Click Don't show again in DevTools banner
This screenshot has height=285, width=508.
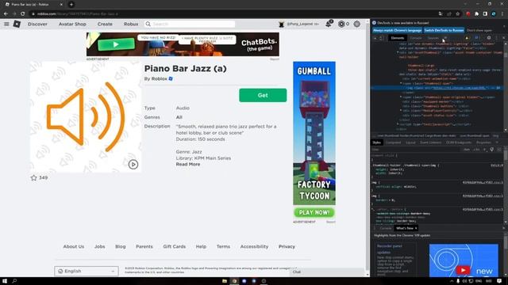pos(479,30)
